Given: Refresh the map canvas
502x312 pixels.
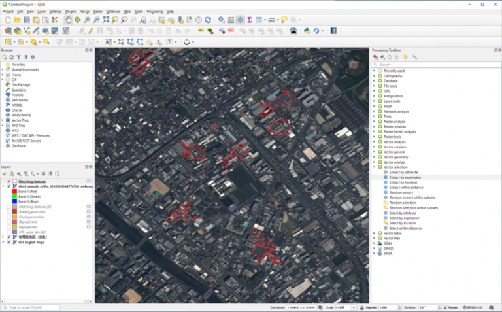Looking at the screenshot, I should point(208,20).
